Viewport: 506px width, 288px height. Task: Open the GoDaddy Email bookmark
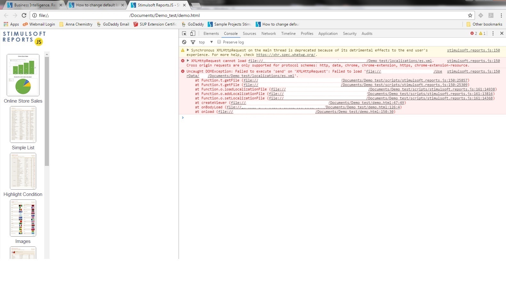coord(113,24)
